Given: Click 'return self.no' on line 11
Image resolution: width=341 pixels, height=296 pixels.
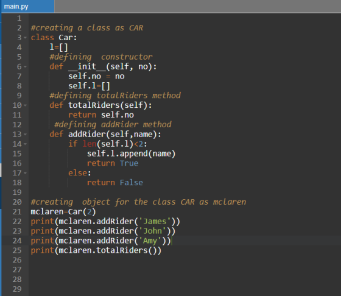Looking at the screenshot, I should [101, 115].
